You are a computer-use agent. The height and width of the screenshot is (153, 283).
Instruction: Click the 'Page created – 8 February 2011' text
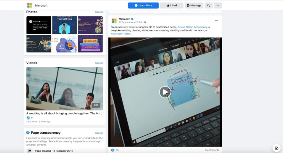click(x=54, y=151)
